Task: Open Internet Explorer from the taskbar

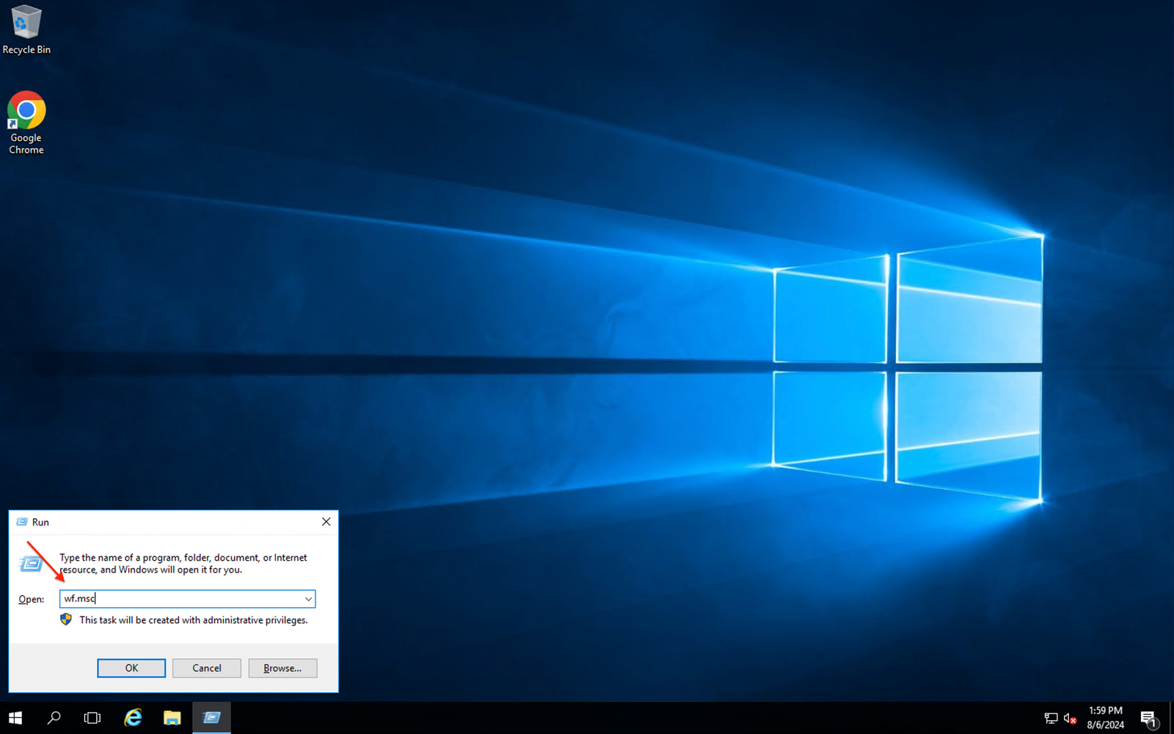Action: [133, 718]
